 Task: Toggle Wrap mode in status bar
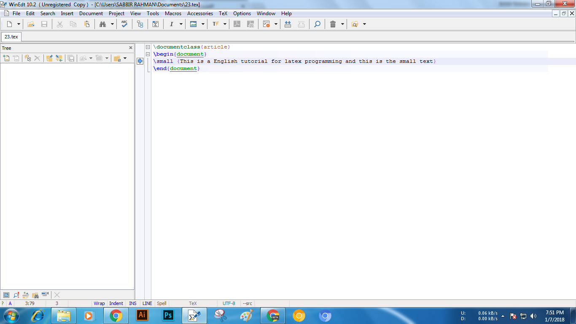pyautogui.click(x=99, y=303)
